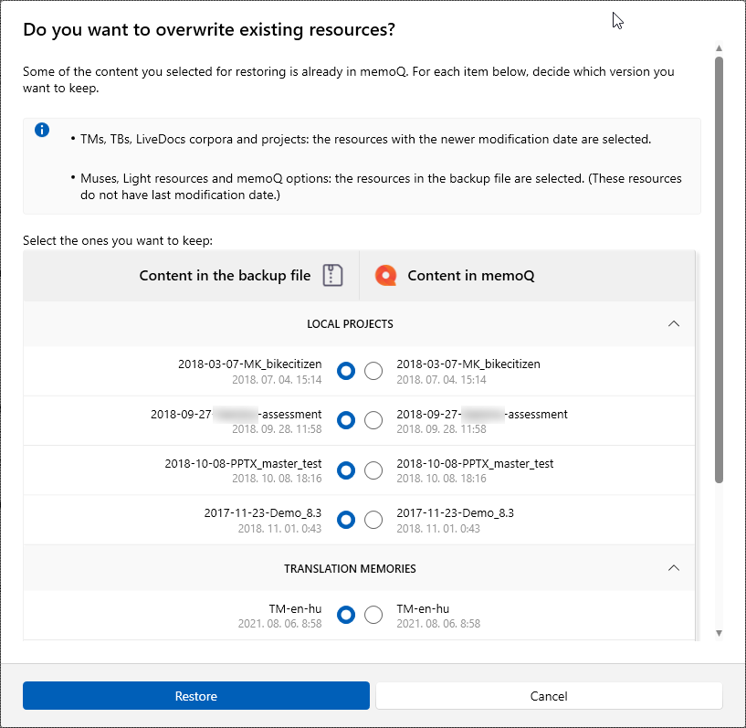Collapse the Local Projects section
The image size is (746, 728).
674,324
